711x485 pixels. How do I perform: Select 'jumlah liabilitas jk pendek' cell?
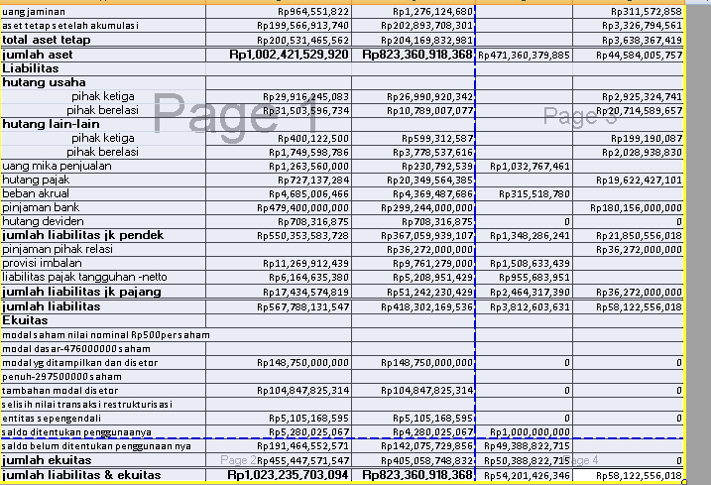tap(103, 235)
